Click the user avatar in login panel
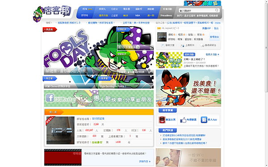 162,37
